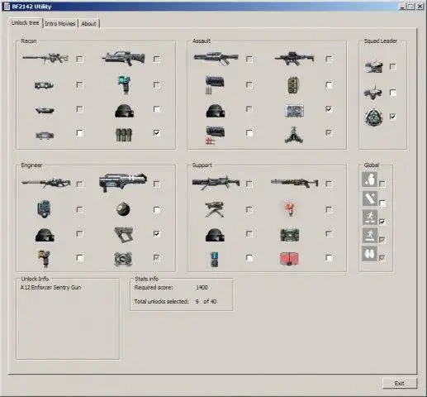Select the Engineer long rifle icon
This screenshot has height=397, width=427.
click(x=46, y=183)
